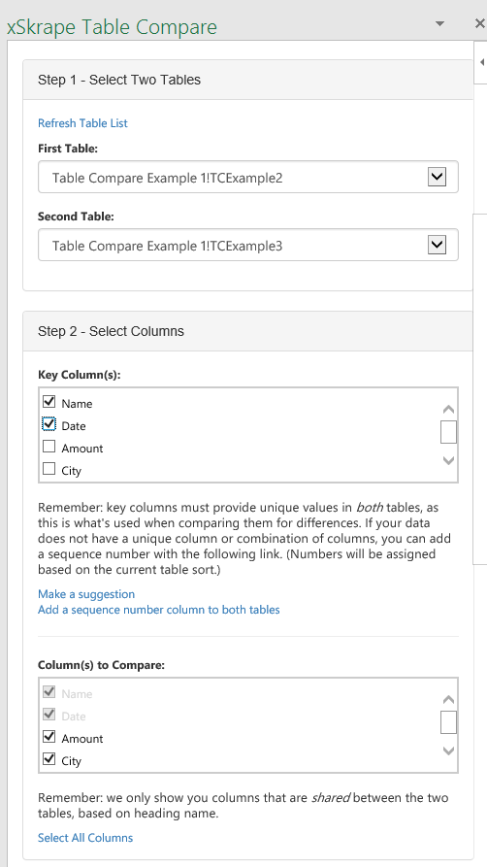Viewport: 487px width, 867px height.
Task: Click Key Columns scrollbar thumb
Action: click(x=448, y=432)
